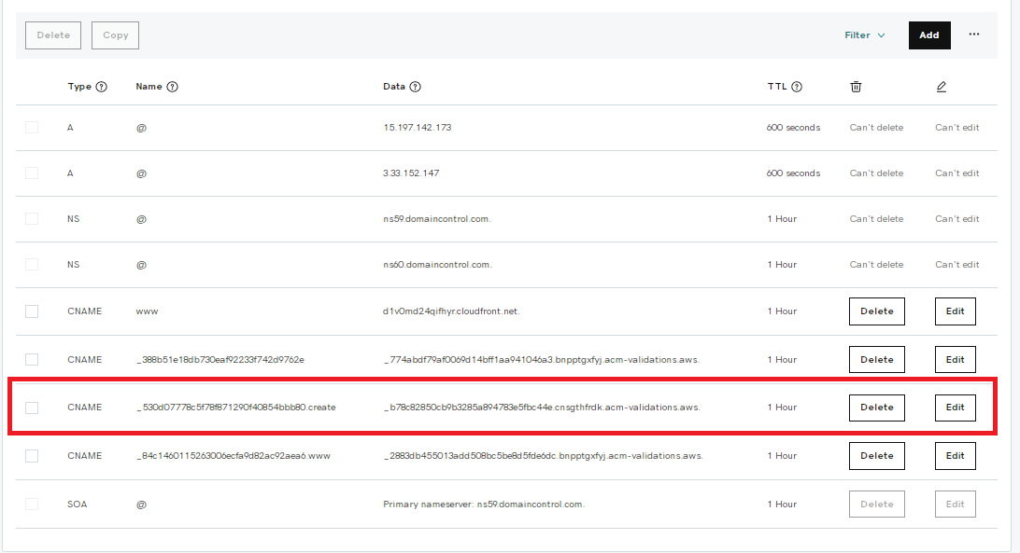Tick checkbox for highlighted .create CNAME record
Screen dimensions: 1020x553
[32, 408]
